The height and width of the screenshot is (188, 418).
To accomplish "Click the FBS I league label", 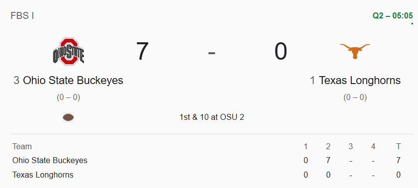I will pos(22,16).
